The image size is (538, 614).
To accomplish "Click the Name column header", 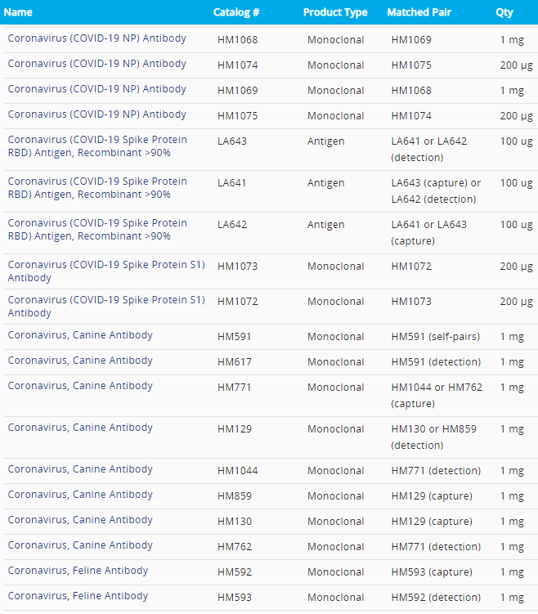I will (x=18, y=12).
